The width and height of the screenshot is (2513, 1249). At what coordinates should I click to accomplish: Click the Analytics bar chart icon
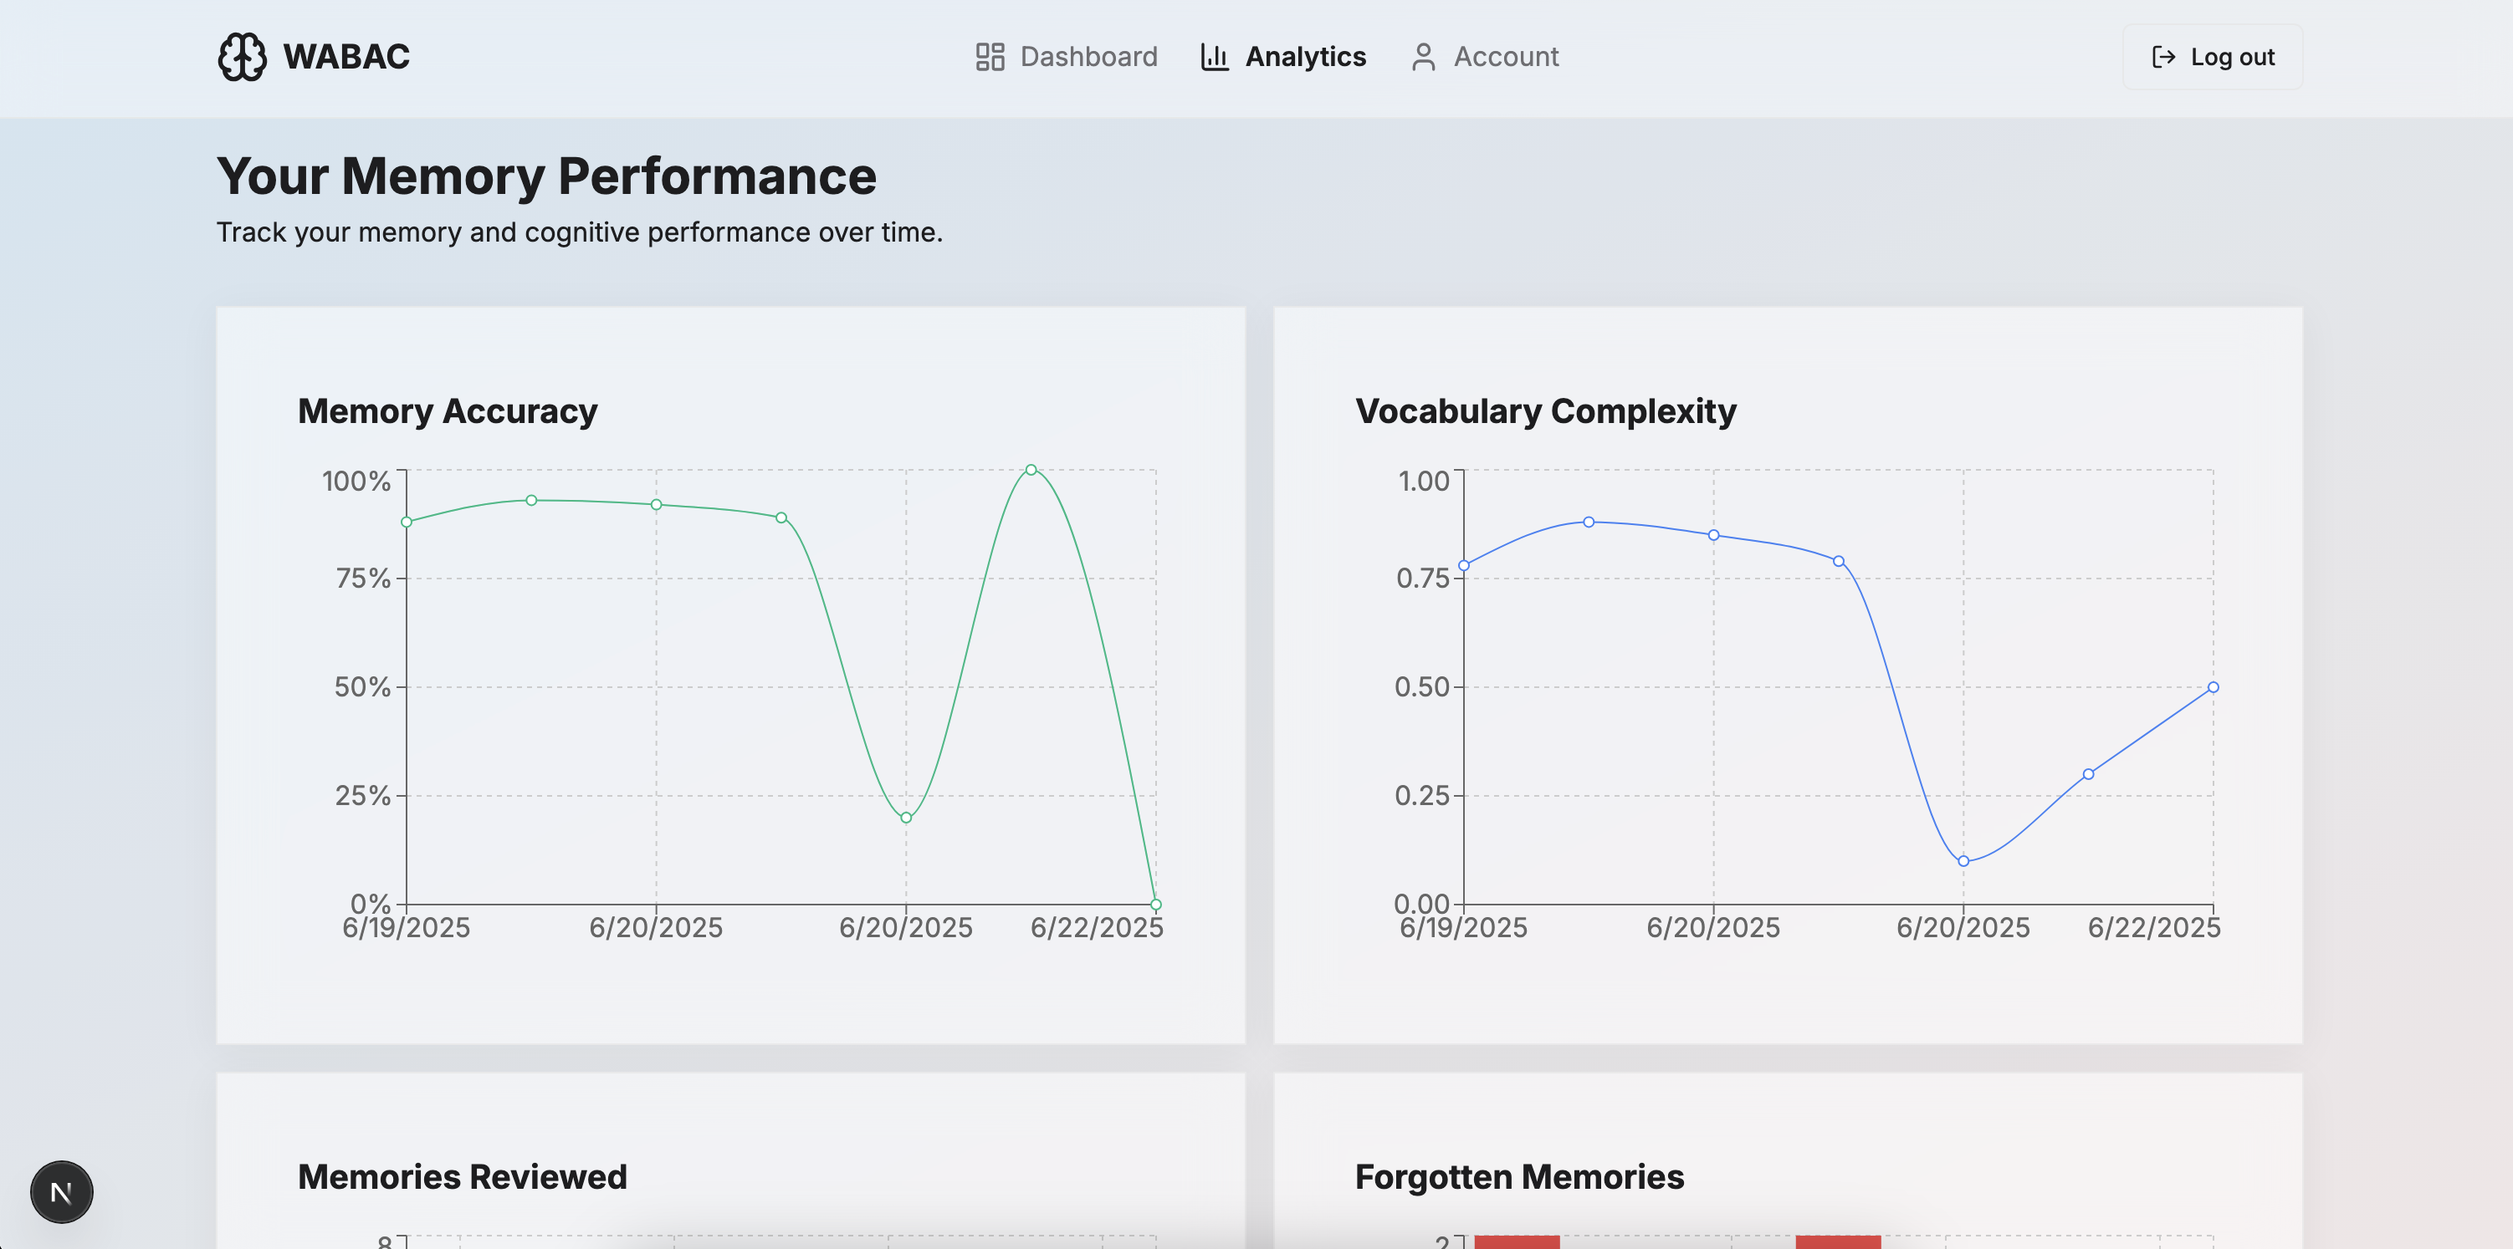pos(1214,57)
